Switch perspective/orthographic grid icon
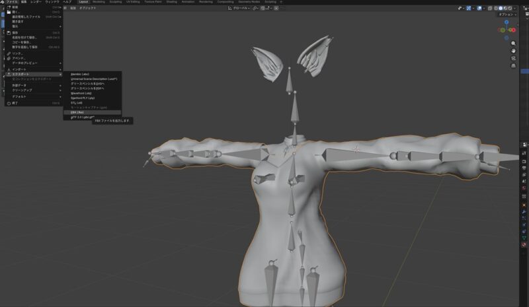 (514, 66)
